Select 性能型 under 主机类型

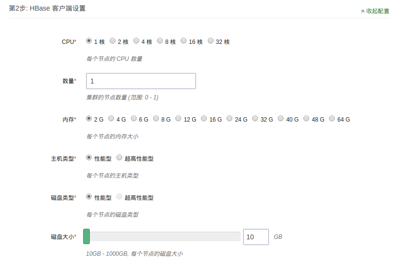click(89, 158)
